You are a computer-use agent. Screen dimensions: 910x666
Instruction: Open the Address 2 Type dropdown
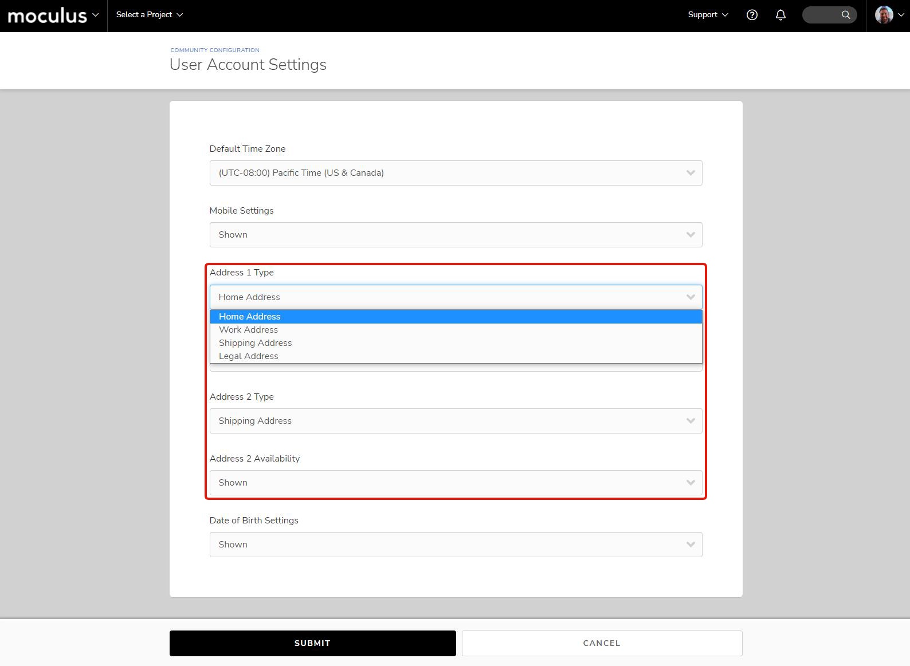(456, 421)
